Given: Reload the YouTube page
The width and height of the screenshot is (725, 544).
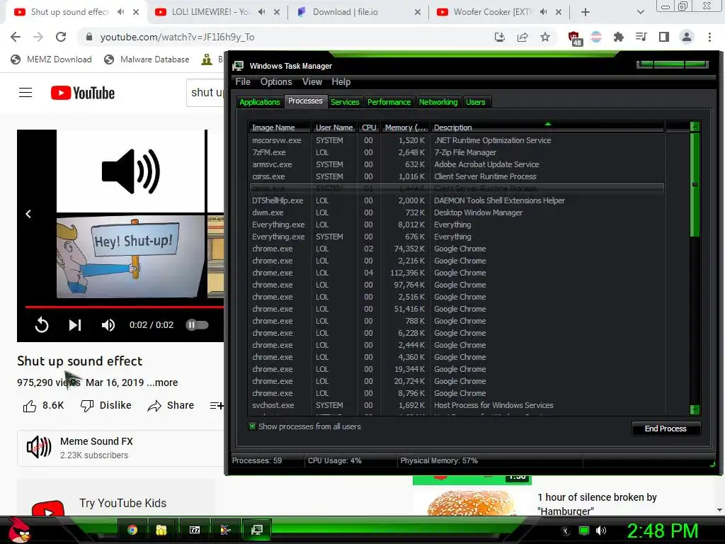Looking at the screenshot, I should pyautogui.click(x=61, y=37).
